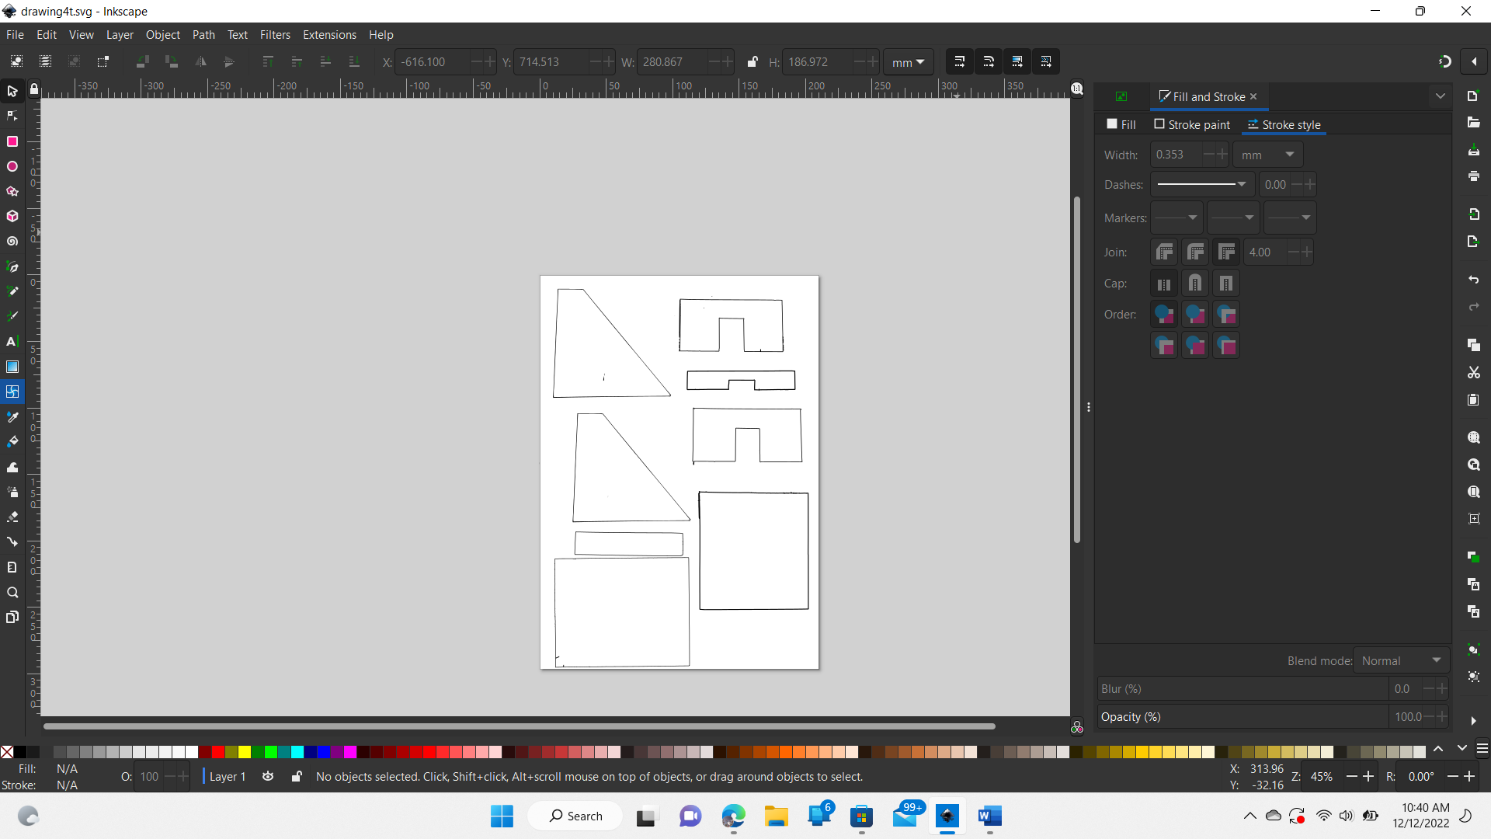
Task: Select the Spiral tool
Action: pos(12,242)
